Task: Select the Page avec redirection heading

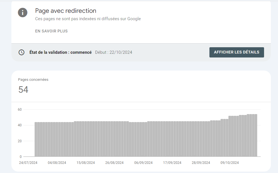Action: tap(66, 11)
